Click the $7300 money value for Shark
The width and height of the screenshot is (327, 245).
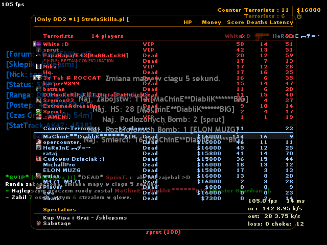(211, 199)
